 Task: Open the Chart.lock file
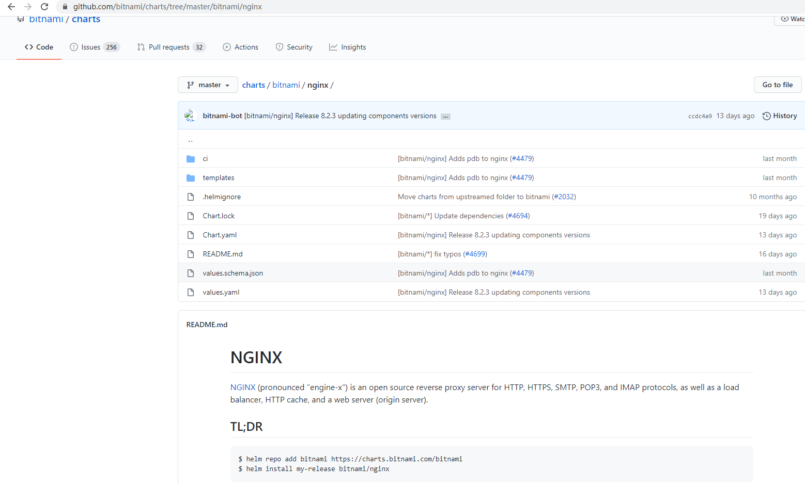219,216
